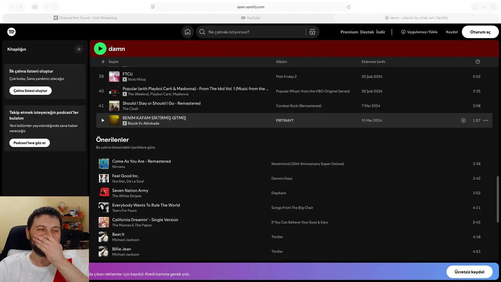Click the browser share icon
501x282 pixels.
click(x=474, y=7)
